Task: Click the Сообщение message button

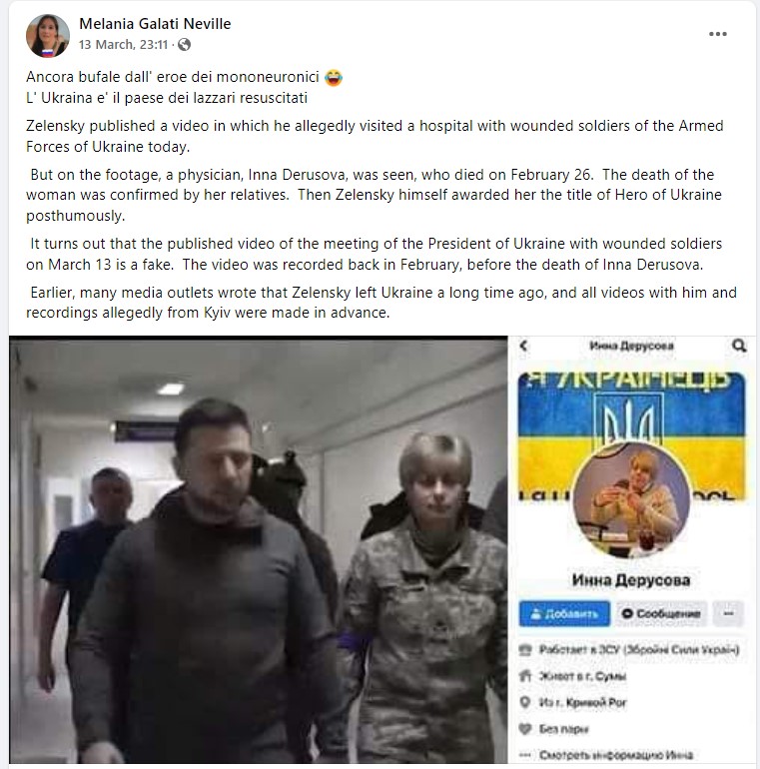Action: (x=661, y=613)
